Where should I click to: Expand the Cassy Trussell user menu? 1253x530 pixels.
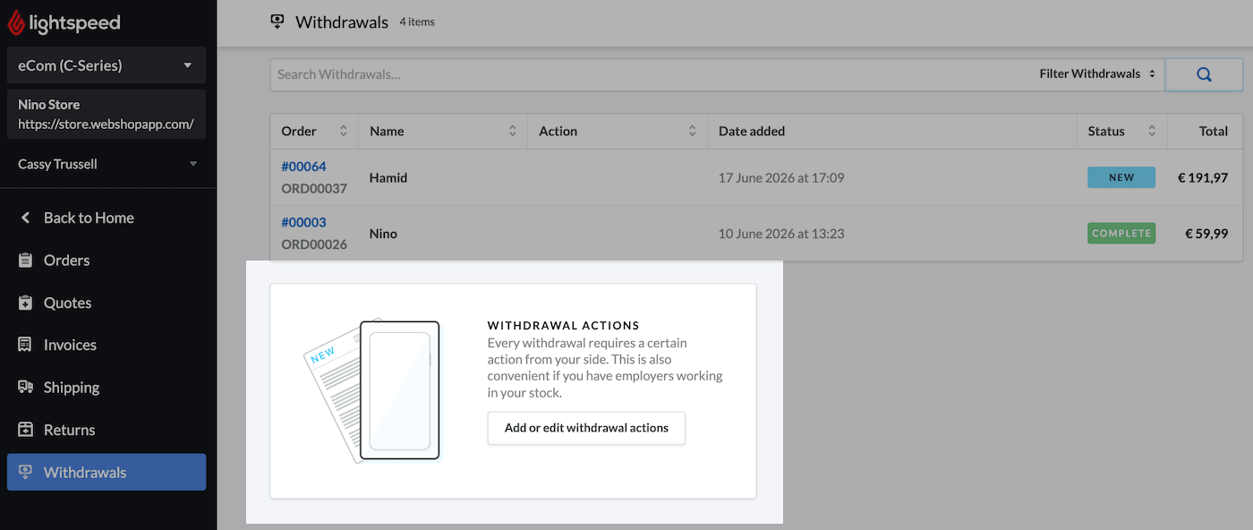[107, 164]
